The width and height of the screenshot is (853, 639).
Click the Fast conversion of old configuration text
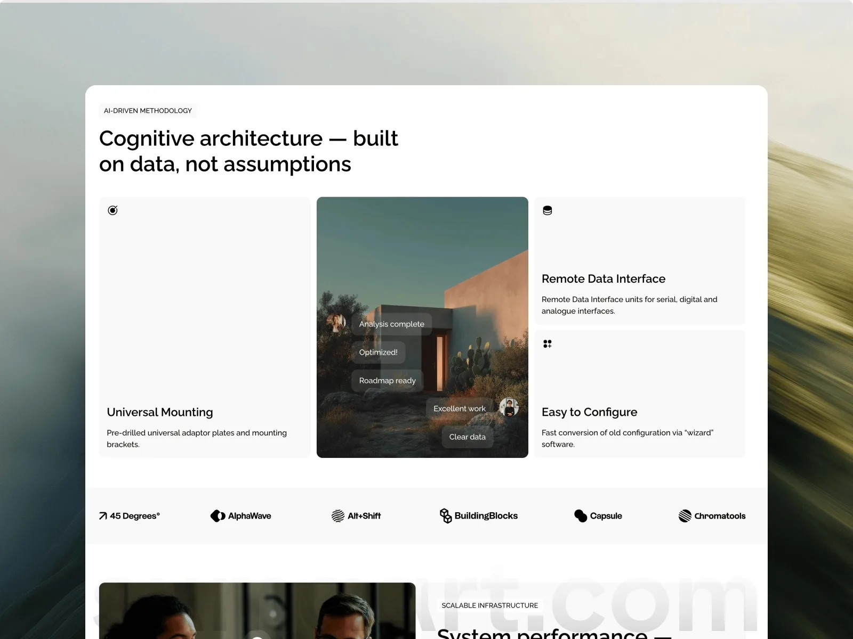627,439
